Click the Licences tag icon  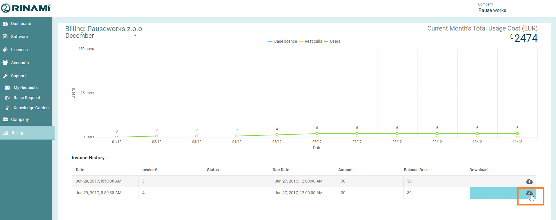[x=5, y=50]
